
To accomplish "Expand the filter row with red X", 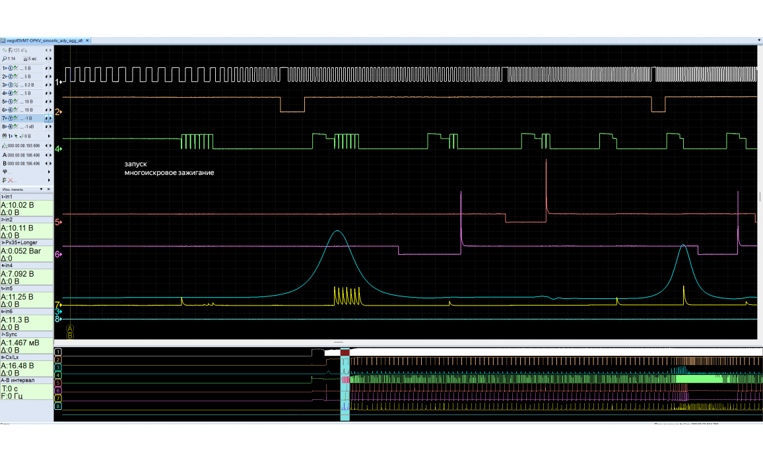I will coord(50,180).
